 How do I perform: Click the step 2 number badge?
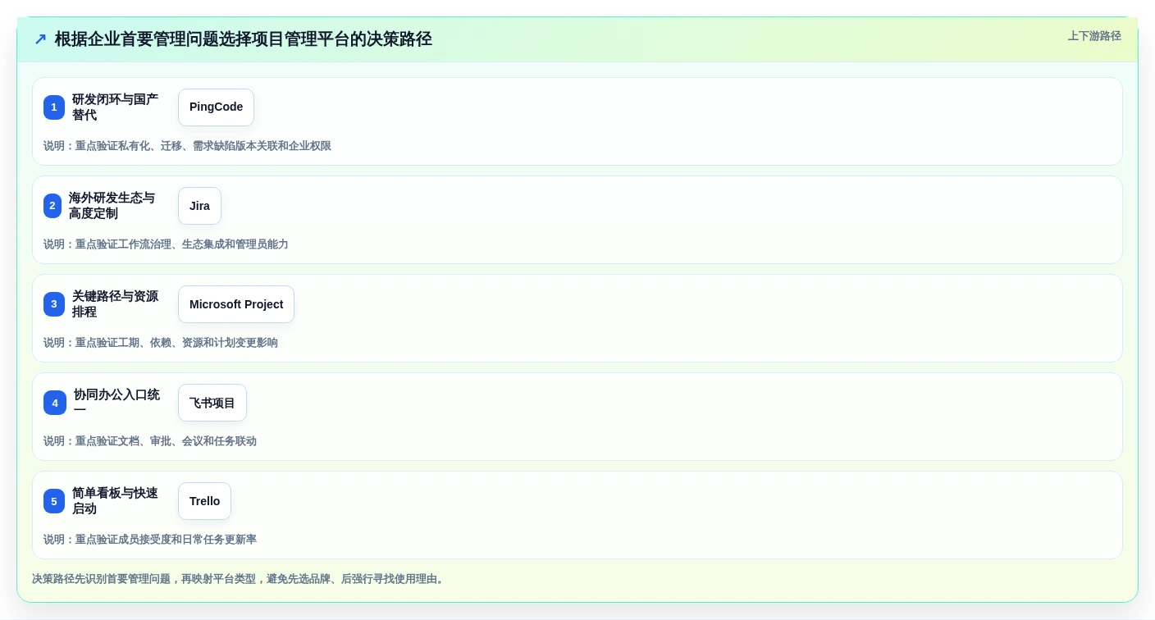pyautogui.click(x=52, y=206)
